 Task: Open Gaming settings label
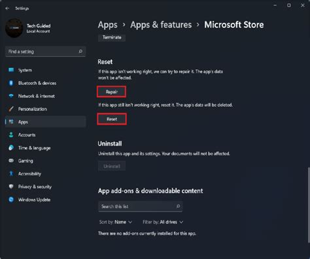pyautogui.click(x=26, y=160)
